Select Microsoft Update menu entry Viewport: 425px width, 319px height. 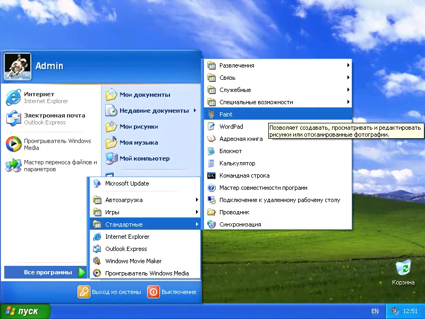(127, 183)
